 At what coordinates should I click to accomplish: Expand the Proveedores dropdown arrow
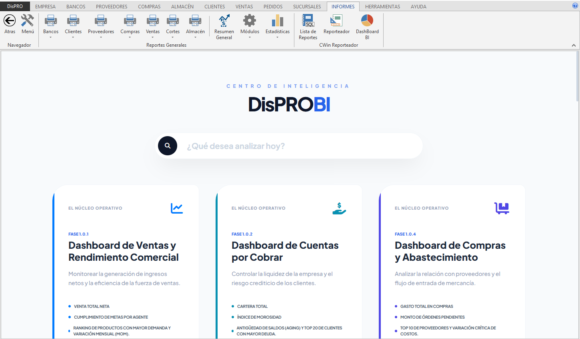[x=101, y=38]
